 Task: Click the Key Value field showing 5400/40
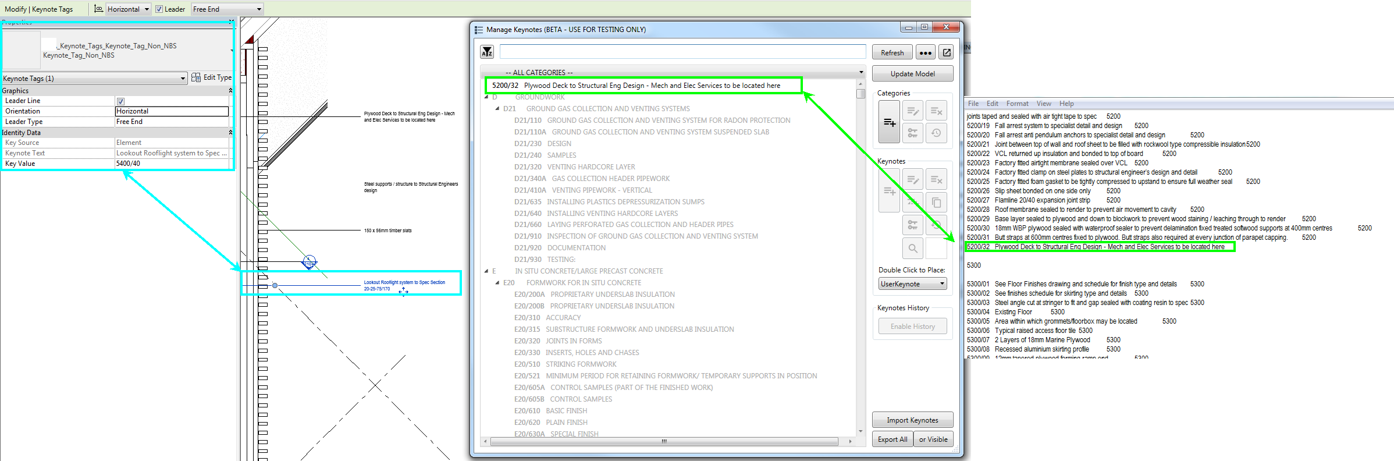tap(172, 164)
